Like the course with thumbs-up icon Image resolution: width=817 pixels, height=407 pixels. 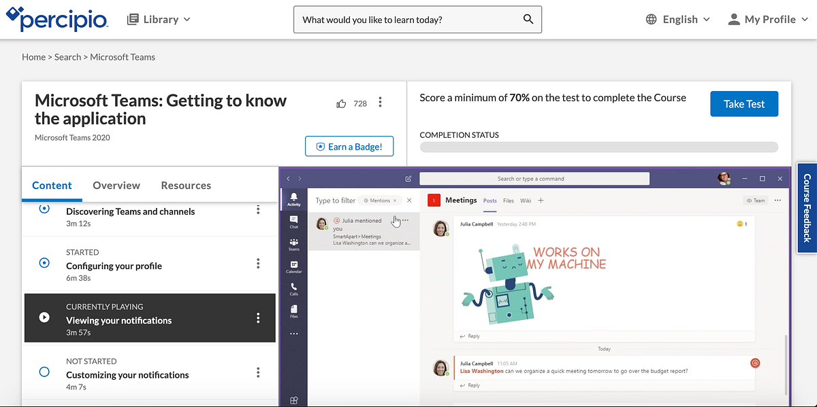tap(342, 103)
